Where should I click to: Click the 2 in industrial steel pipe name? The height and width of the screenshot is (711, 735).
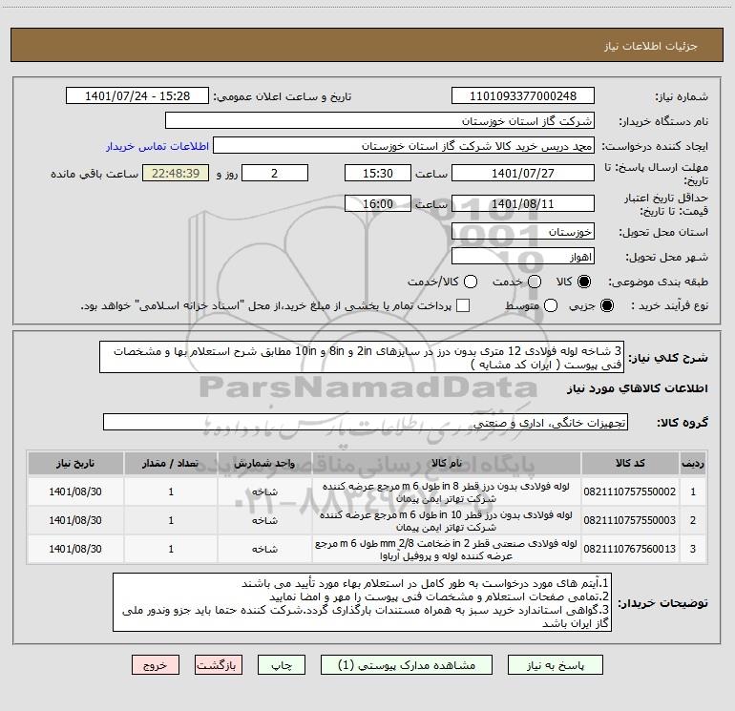446,550
